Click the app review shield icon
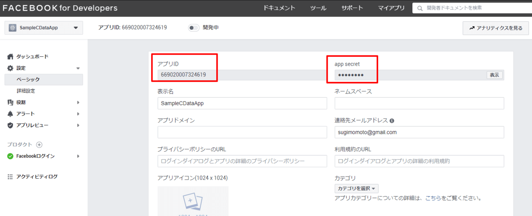This screenshot has width=532, height=216. 11,126
